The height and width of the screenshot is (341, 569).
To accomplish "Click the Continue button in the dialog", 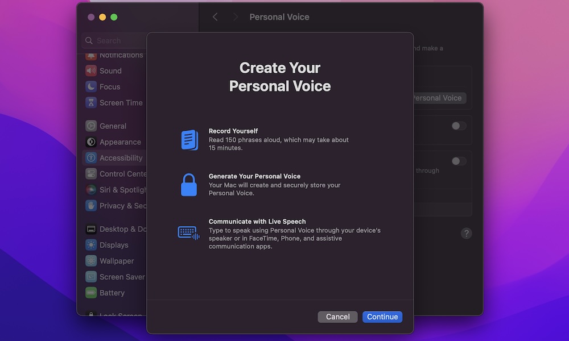I will click(x=382, y=317).
